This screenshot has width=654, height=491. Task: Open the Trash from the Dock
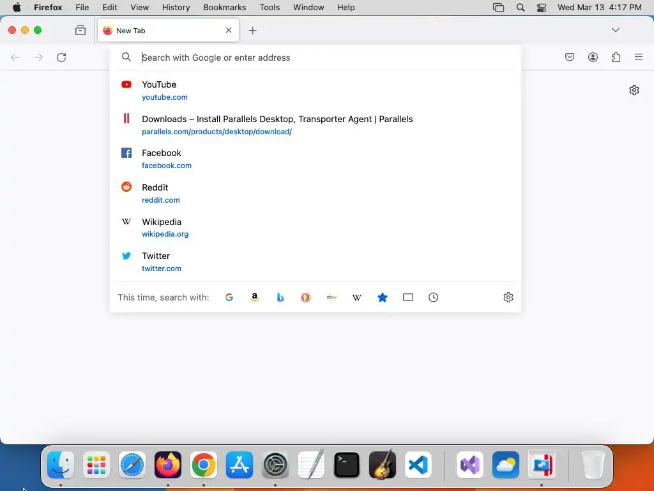[593, 465]
